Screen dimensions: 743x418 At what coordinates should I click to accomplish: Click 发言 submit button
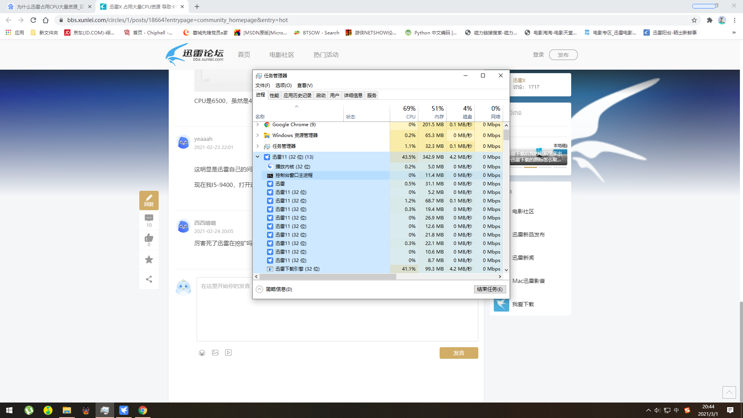(x=459, y=353)
